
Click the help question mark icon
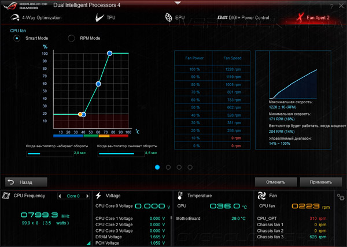click(331, 6)
